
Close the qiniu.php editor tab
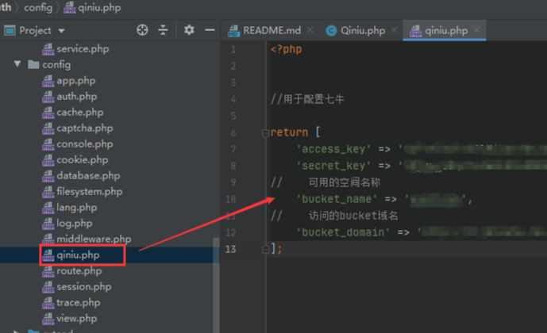pyautogui.click(x=476, y=30)
